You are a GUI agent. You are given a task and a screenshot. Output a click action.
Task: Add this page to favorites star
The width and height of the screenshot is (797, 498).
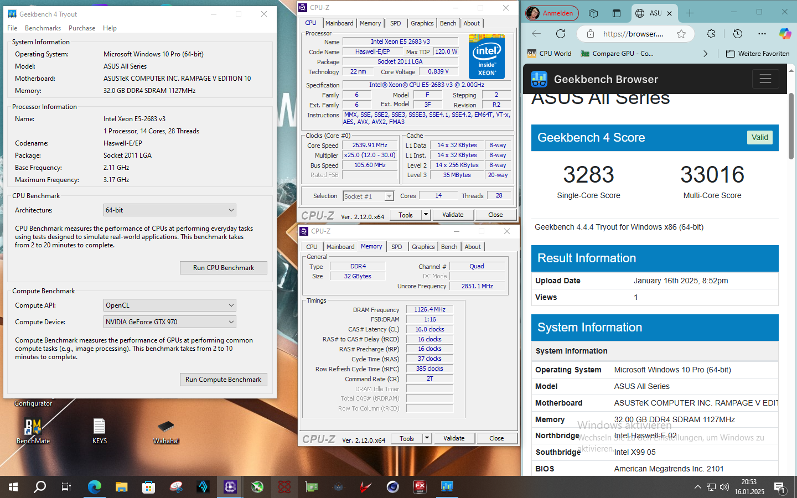[681, 34]
